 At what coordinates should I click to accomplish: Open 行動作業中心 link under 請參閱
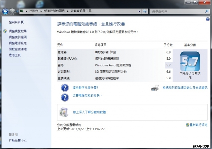18,141
